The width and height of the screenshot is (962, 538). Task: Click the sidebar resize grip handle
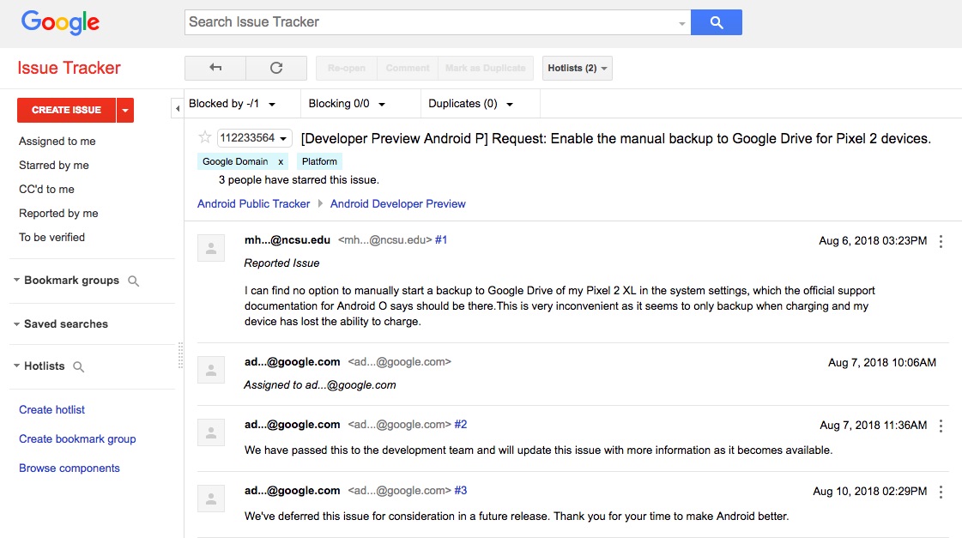click(180, 355)
